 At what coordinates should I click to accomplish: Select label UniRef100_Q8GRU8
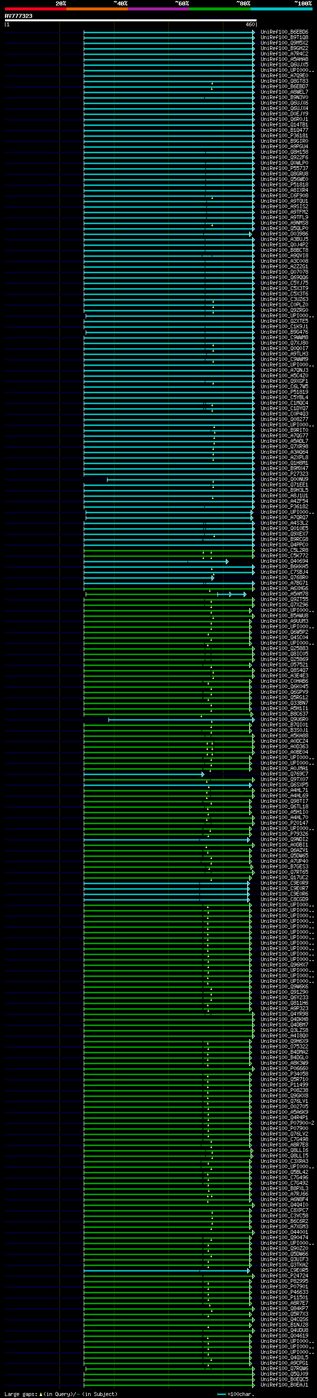coord(284,174)
